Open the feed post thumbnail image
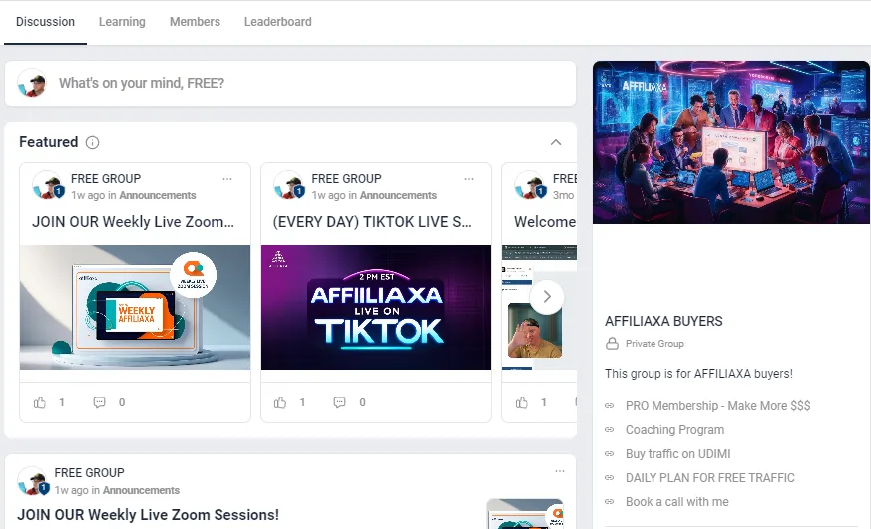This screenshot has width=871, height=529. click(x=525, y=514)
